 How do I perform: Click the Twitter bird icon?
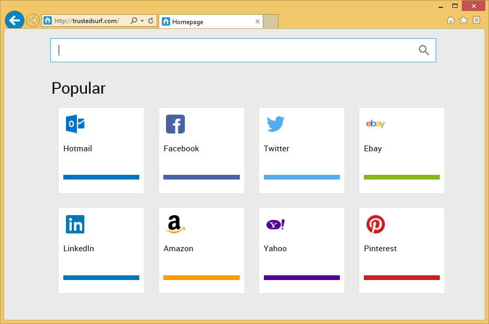276,124
